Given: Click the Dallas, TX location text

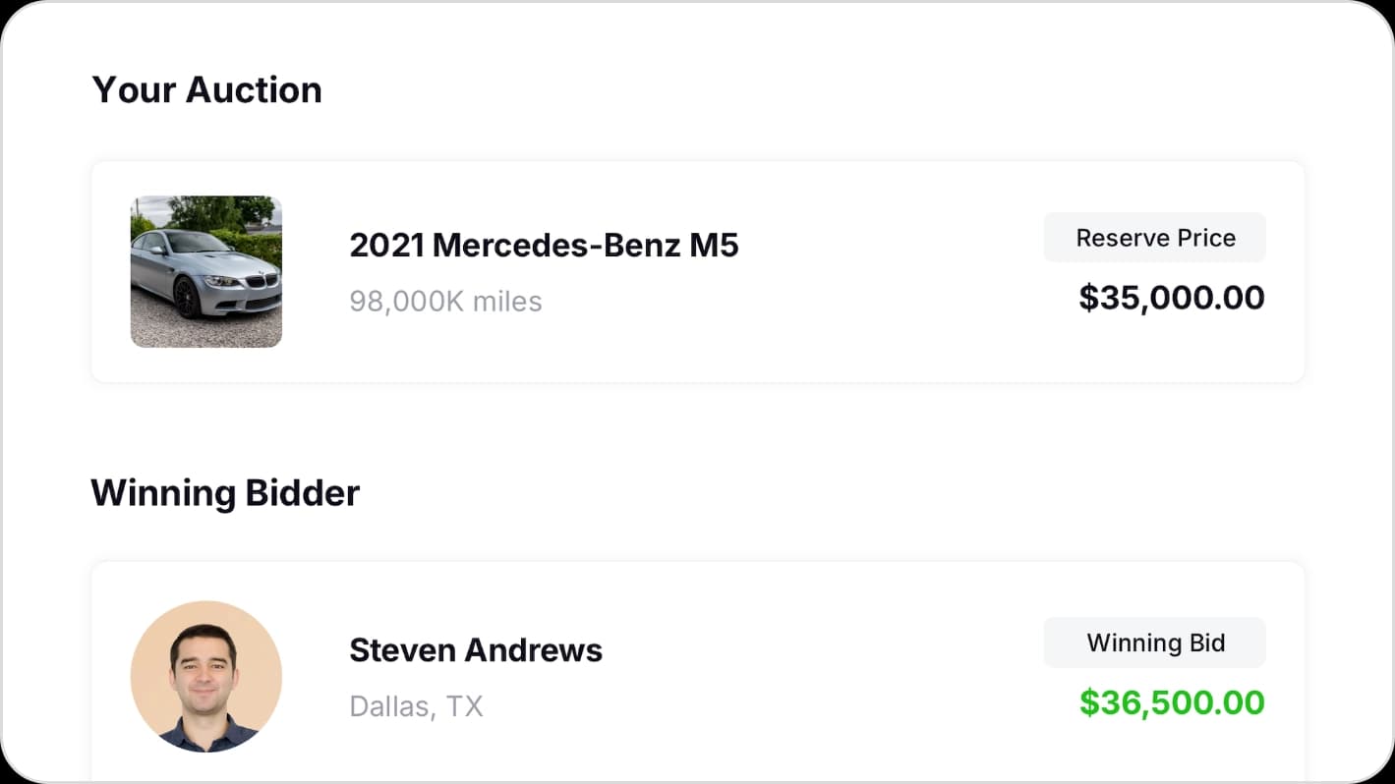Looking at the screenshot, I should (417, 705).
